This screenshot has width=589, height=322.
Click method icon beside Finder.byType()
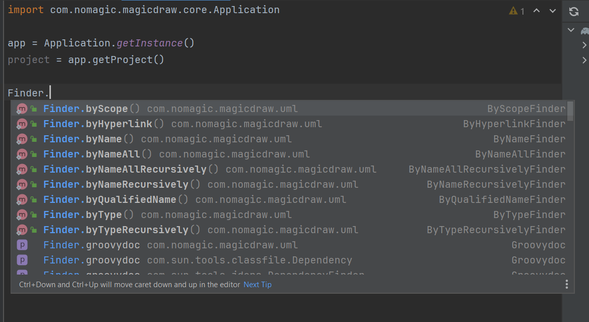(22, 215)
